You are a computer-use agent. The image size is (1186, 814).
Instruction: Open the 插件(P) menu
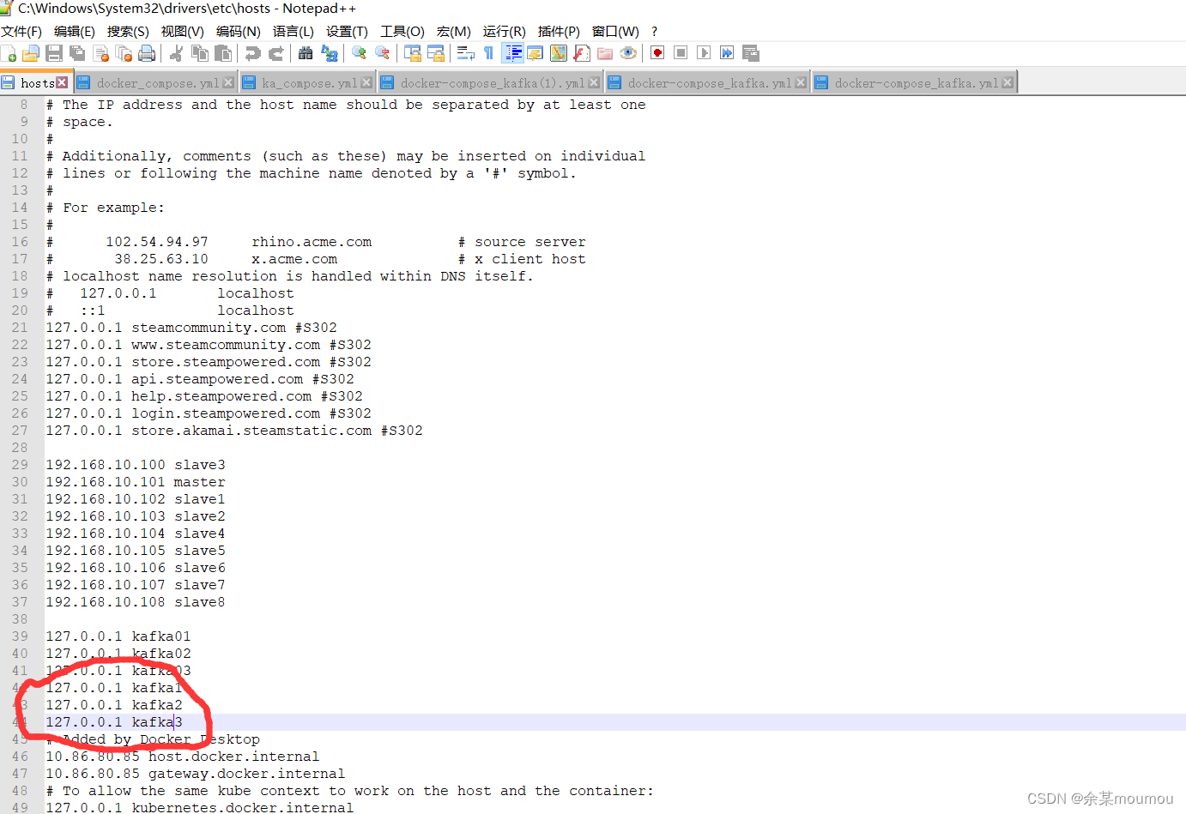click(559, 32)
